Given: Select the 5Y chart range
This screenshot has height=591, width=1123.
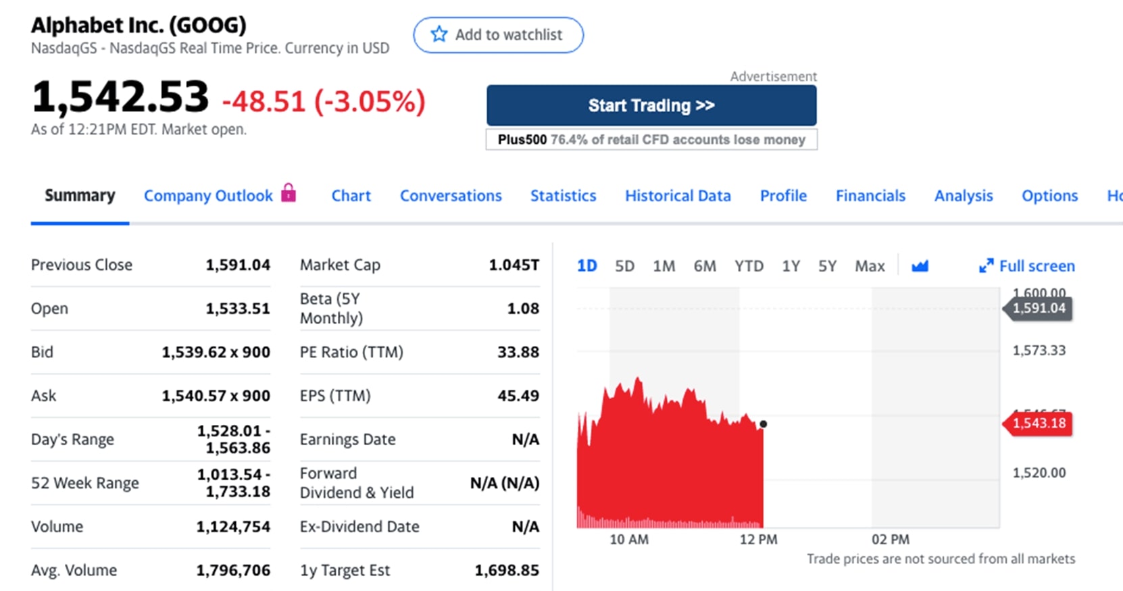Looking at the screenshot, I should coord(827,266).
